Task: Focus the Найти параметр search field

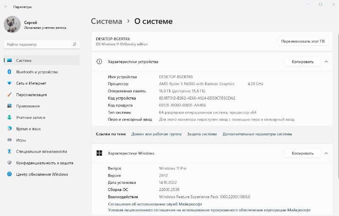Action: point(42,44)
